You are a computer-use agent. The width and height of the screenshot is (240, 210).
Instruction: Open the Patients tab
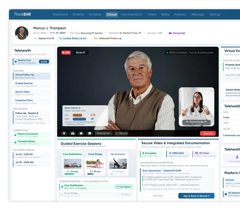(78, 15)
